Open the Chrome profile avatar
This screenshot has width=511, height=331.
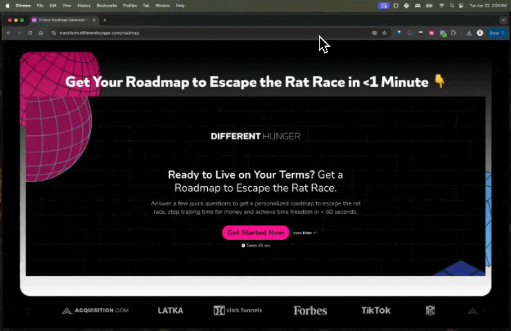(x=480, y=33)
